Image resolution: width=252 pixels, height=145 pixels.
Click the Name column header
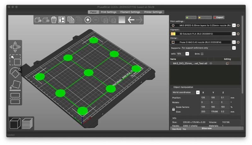coord(173,59)
